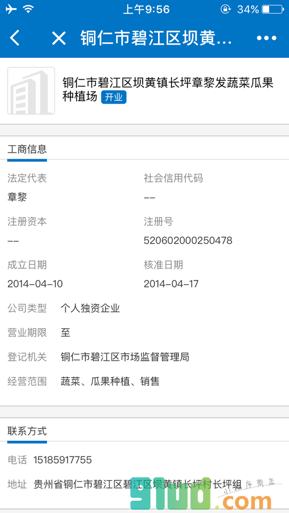This screenshot has width=289, height=513.
Task: Tap the status bar time 上午9:56
Action: click(146, 9)
